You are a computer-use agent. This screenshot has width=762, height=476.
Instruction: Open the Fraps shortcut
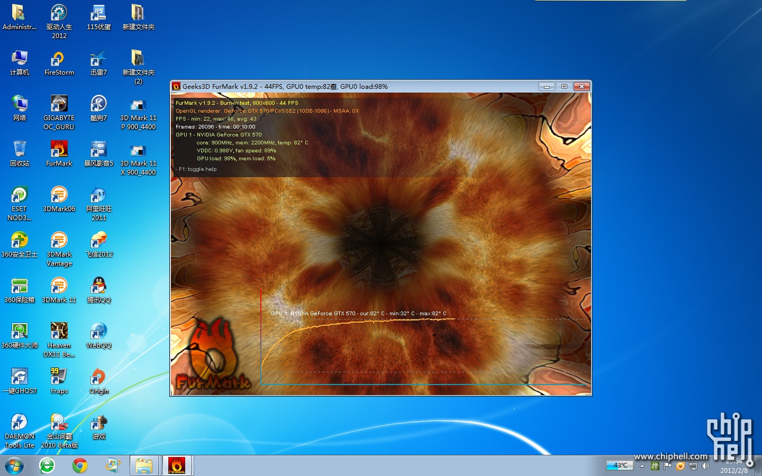(x=59, y=381)
